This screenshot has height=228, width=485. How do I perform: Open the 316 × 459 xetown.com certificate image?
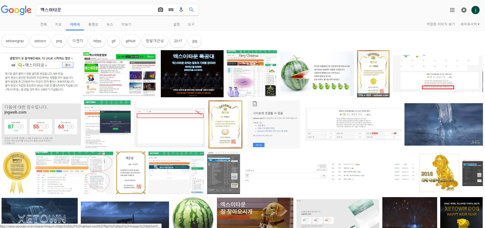tap(373, 74)
